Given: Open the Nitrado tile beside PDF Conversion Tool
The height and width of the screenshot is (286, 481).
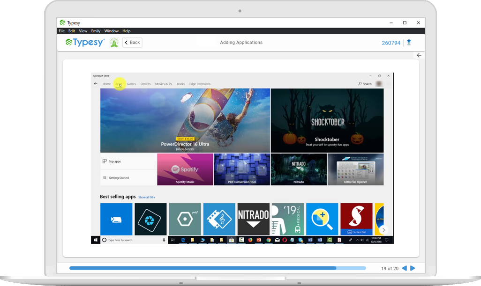Looking at the screenshot, I should pyautogui.click(x=299, y=169).
